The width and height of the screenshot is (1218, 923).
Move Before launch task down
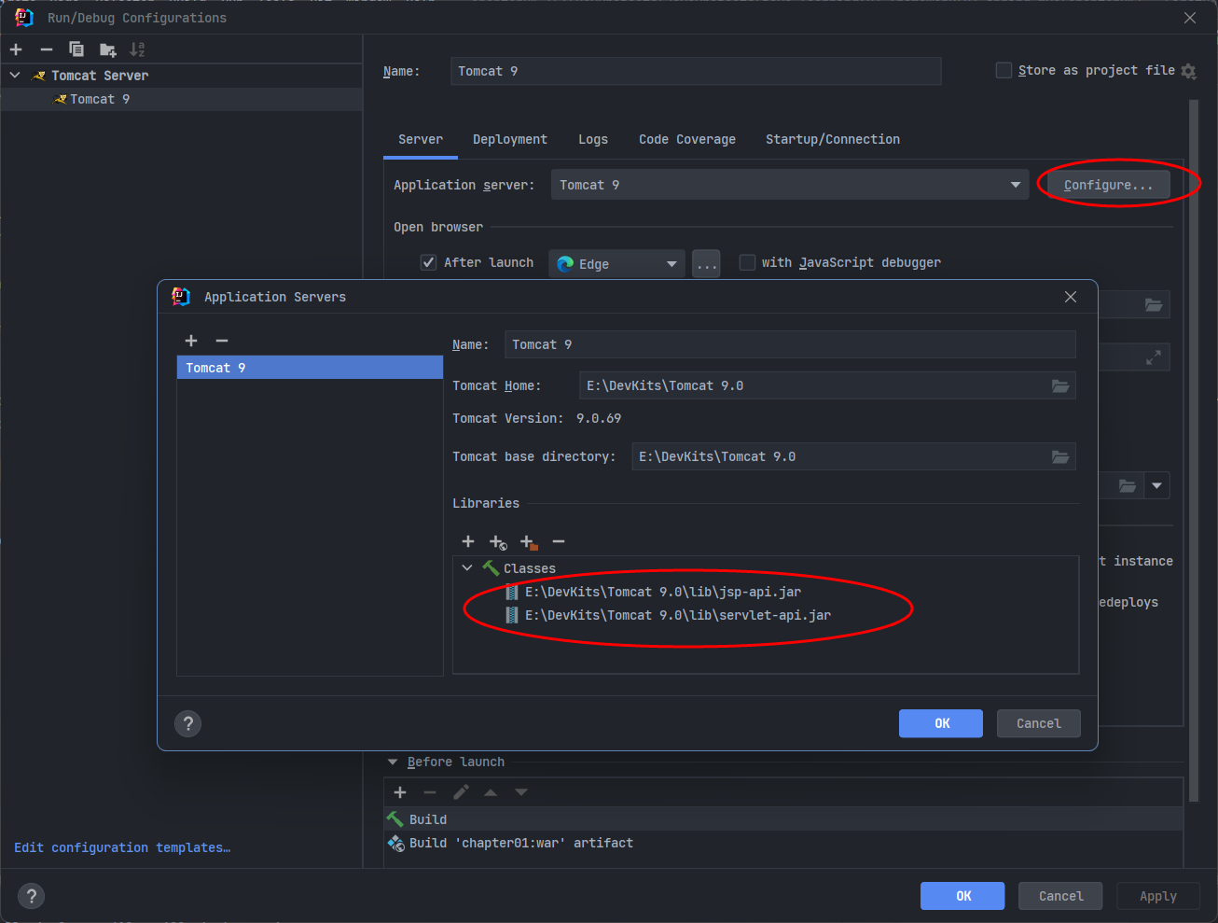click(x=521, y=792)
